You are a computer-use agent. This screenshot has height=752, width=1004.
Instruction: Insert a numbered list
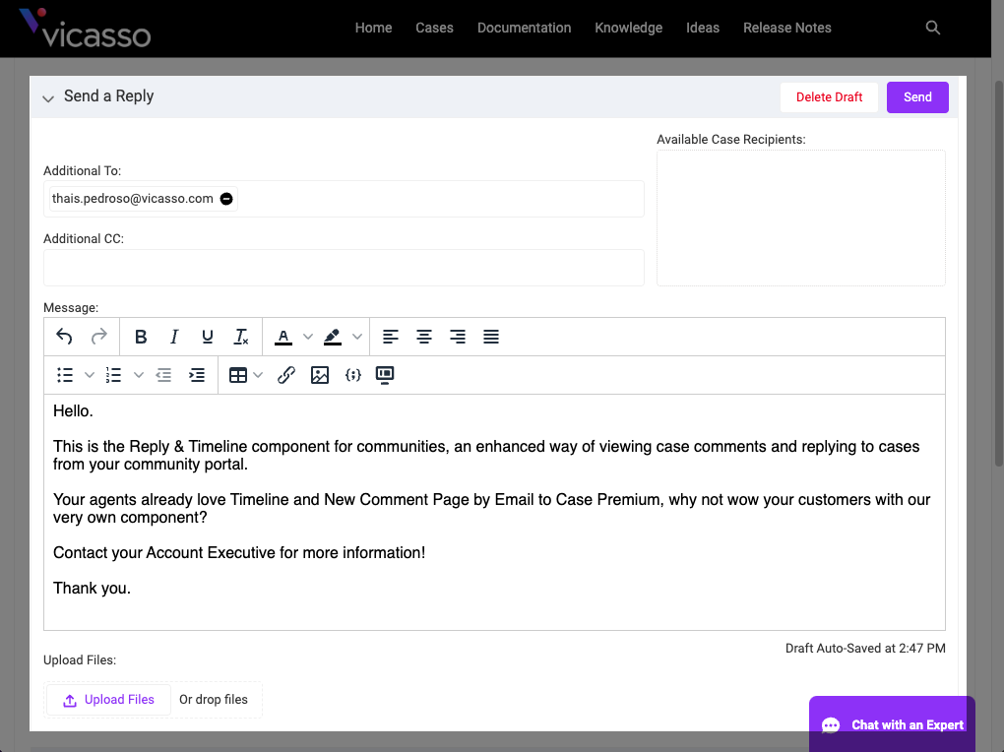pos(113,375)
